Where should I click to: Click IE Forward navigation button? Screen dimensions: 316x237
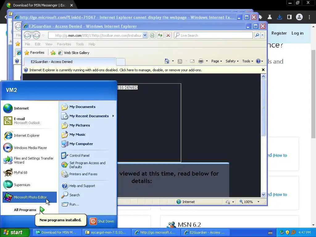pyautogui.click(x=36, y=35)
